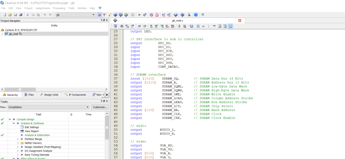The height and width of the screenshot is (159, 345).
Task: Open the gb project revision dropdown
Action: click(x=75, y=15)
